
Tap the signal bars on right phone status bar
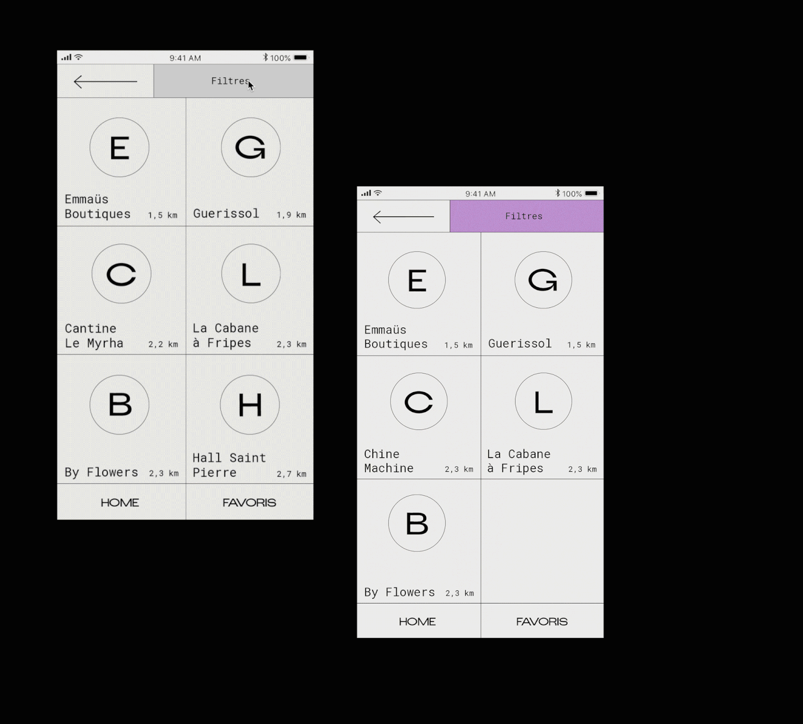pos(366,193)
